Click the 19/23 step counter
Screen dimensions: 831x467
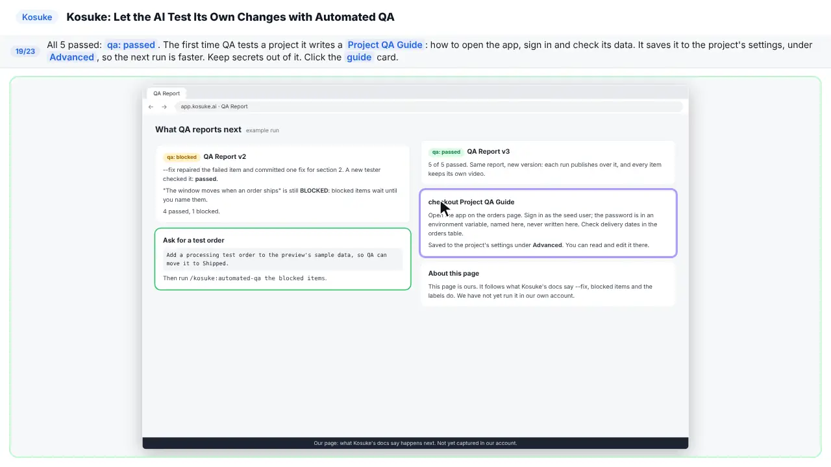click(25, 51)
